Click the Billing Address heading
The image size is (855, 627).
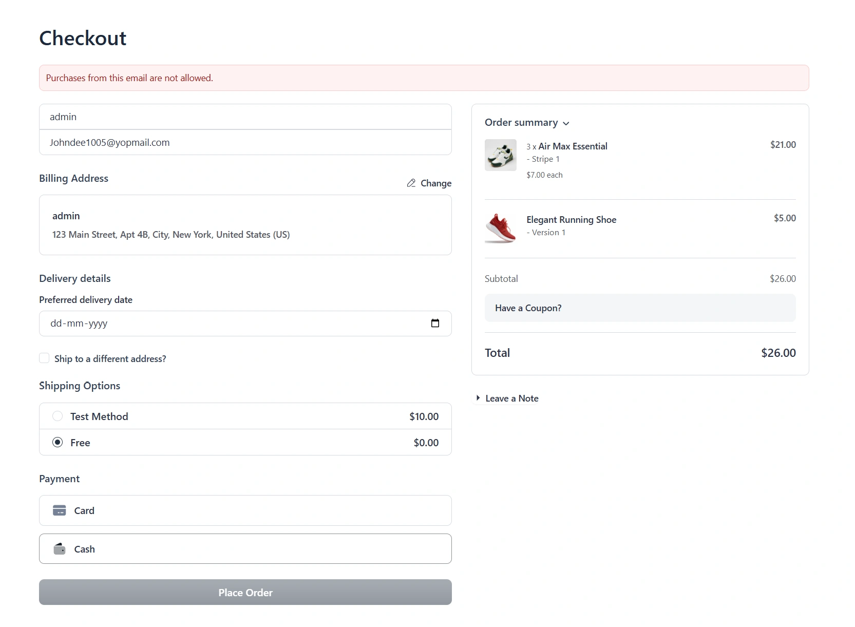point(74,178)
